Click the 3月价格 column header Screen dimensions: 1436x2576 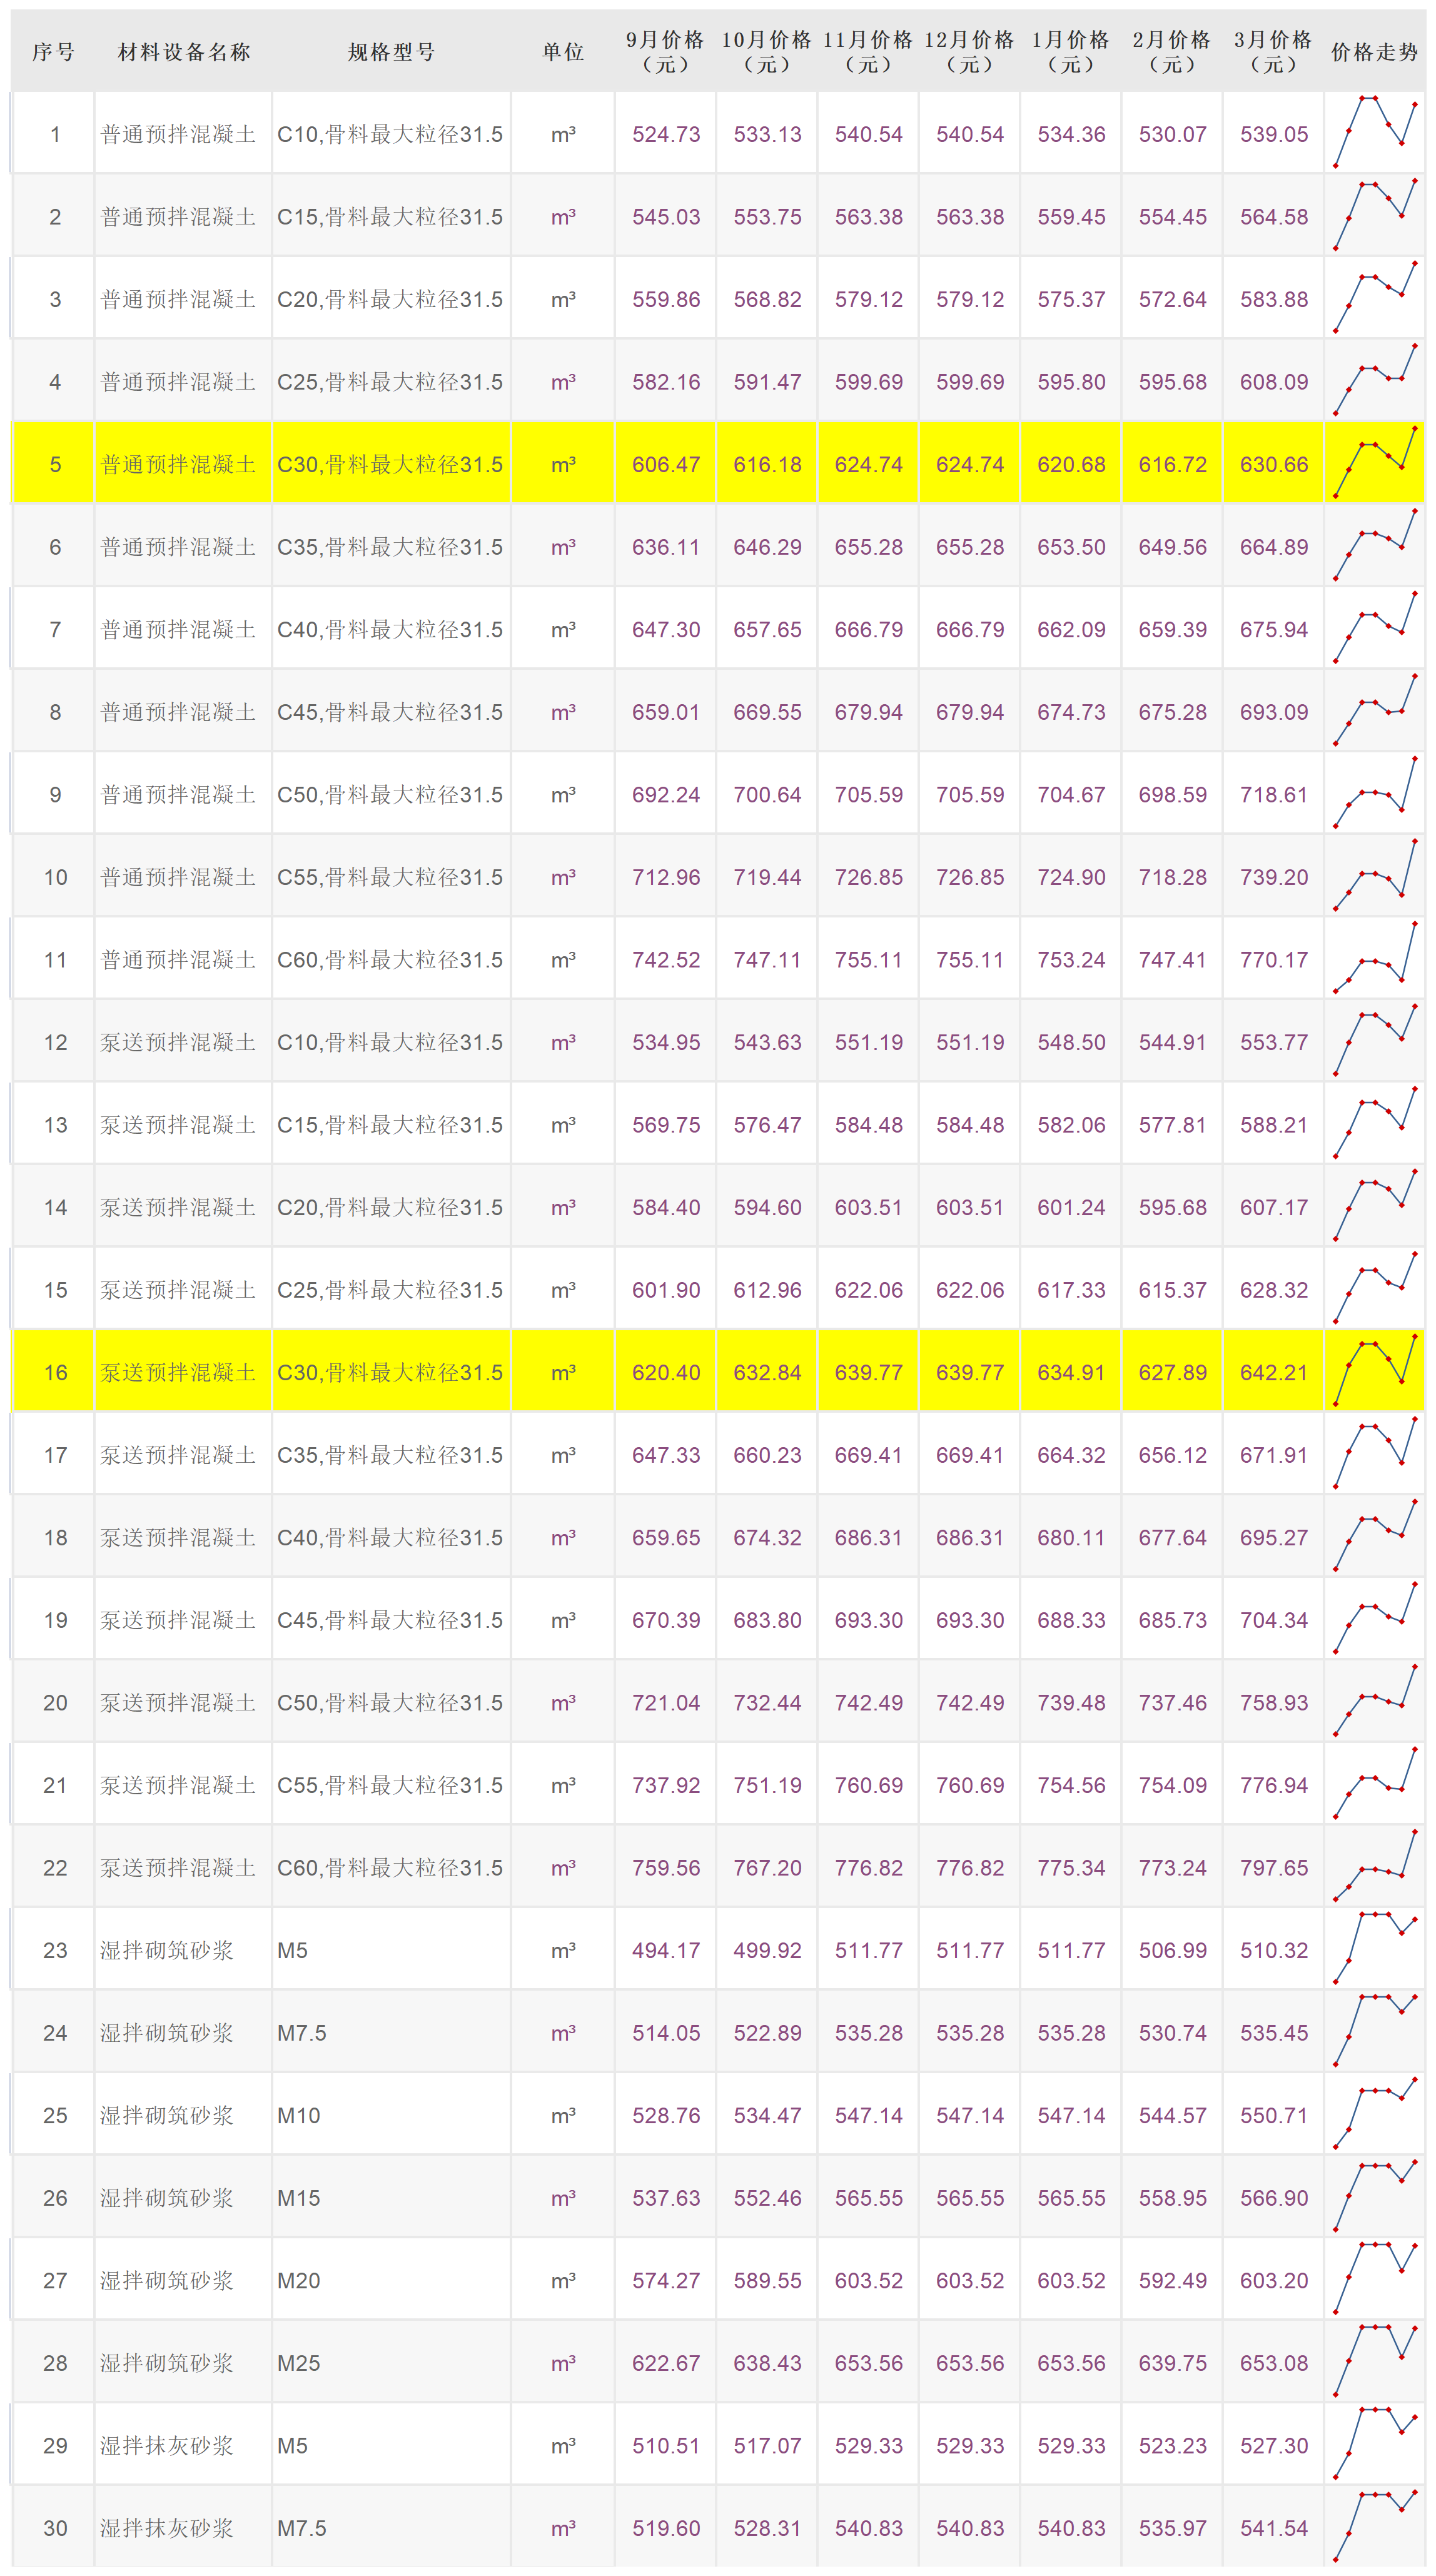[1273, 52]
